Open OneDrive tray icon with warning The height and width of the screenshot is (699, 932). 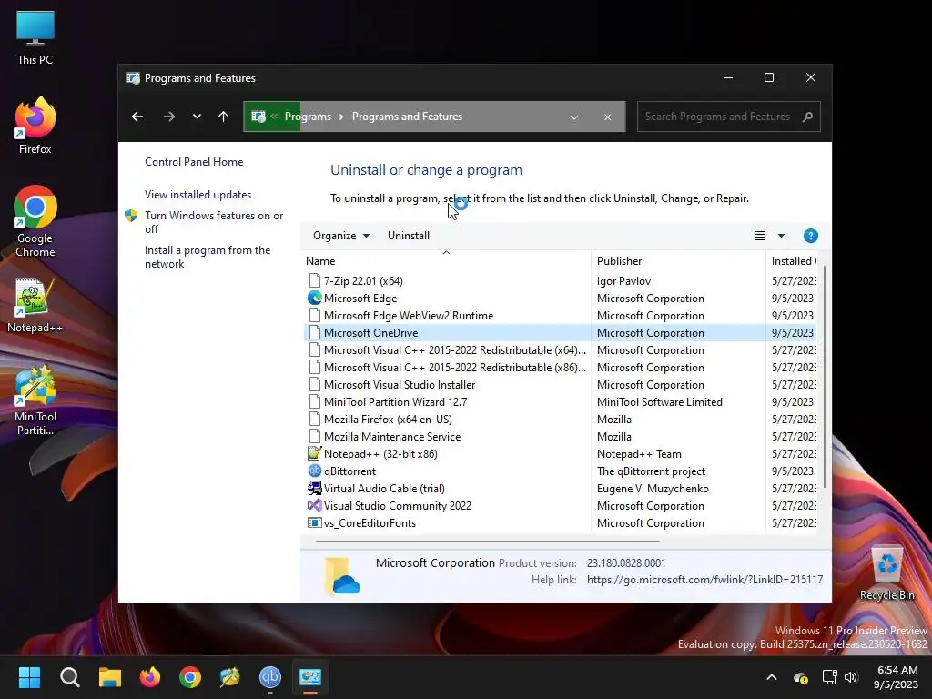coord(801,677)
